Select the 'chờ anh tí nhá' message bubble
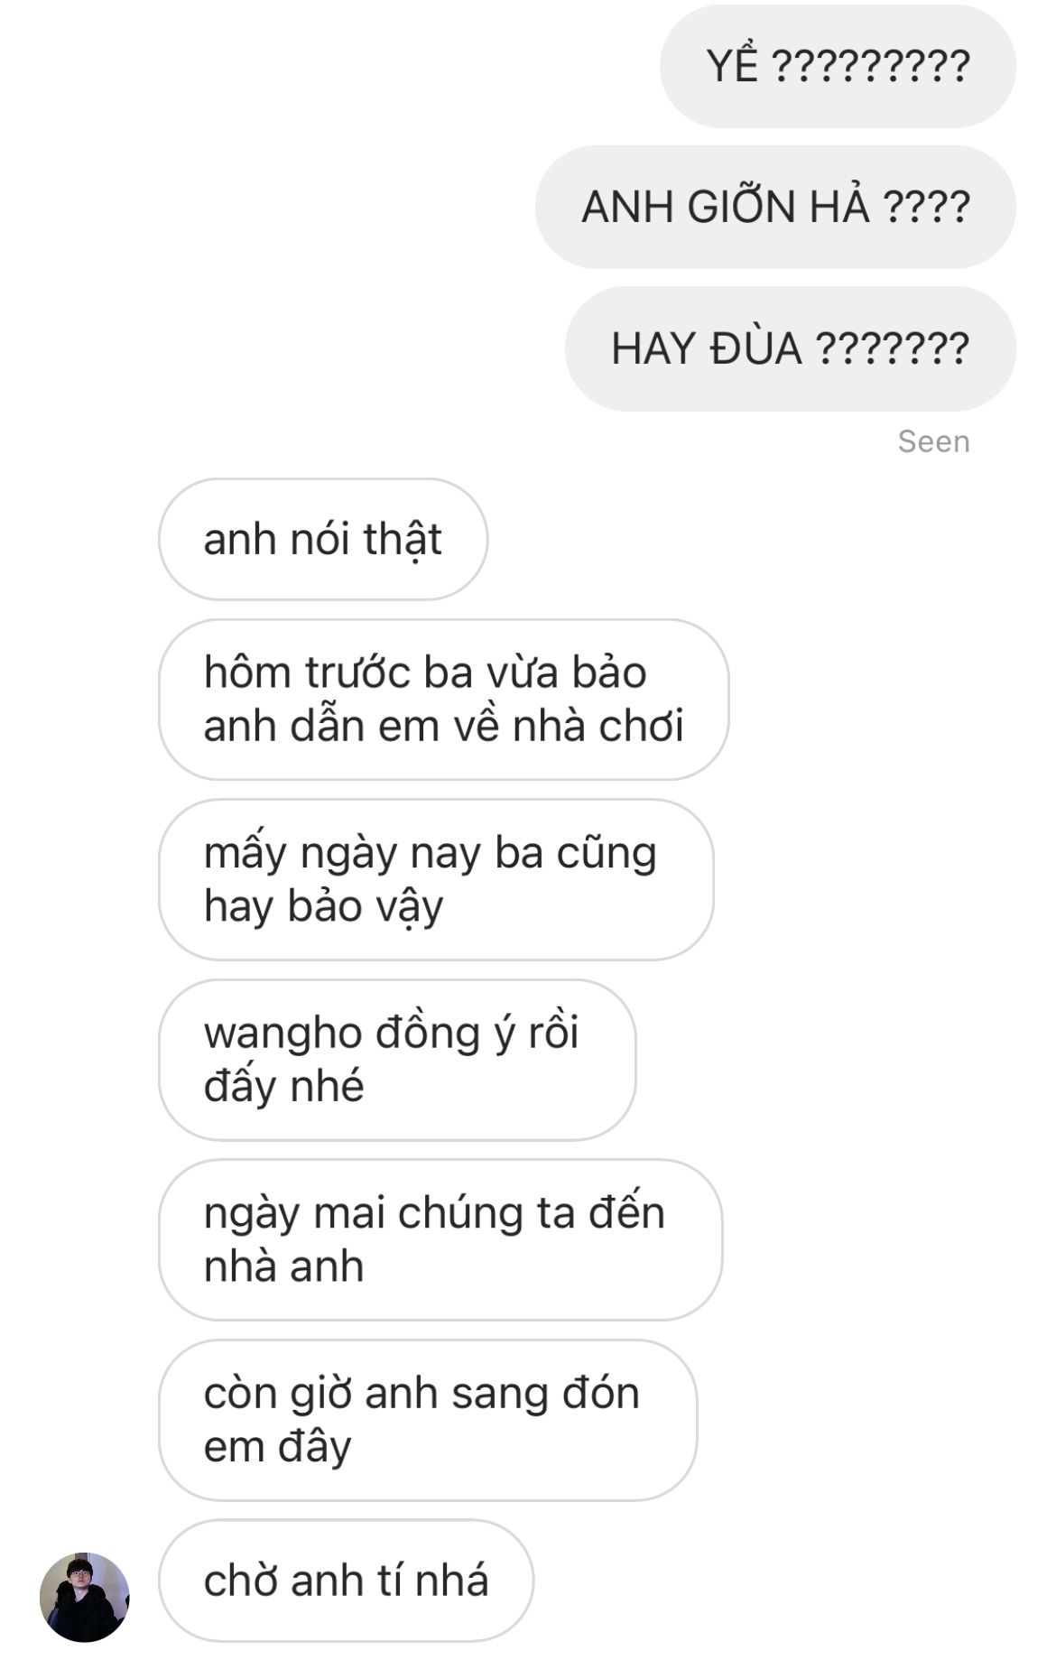Image resolution: width=1056 pixels, height=1660 pixels. 347,1581
